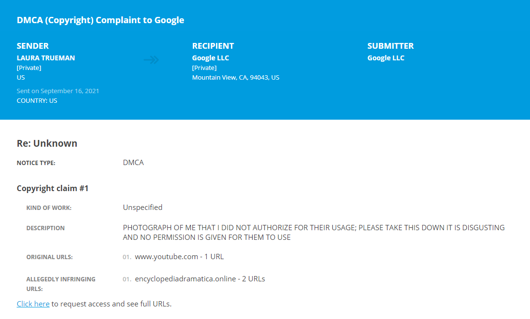The image size is (530, 319).
Task: Click the SUBMITTER column heading
Action: pos(390,46)
